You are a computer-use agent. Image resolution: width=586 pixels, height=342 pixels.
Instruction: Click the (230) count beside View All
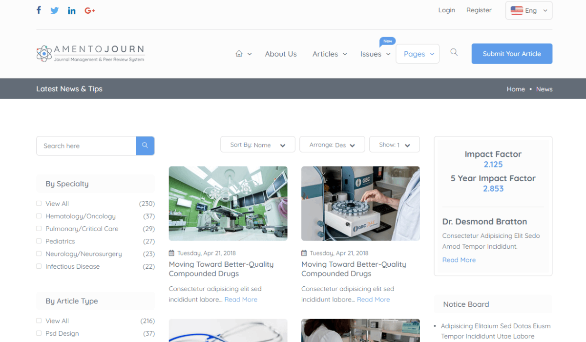(147, 203)
